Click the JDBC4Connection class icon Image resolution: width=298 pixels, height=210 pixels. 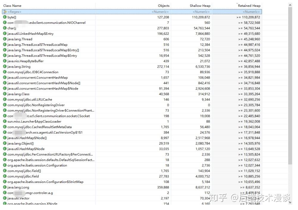pos(5,72)
